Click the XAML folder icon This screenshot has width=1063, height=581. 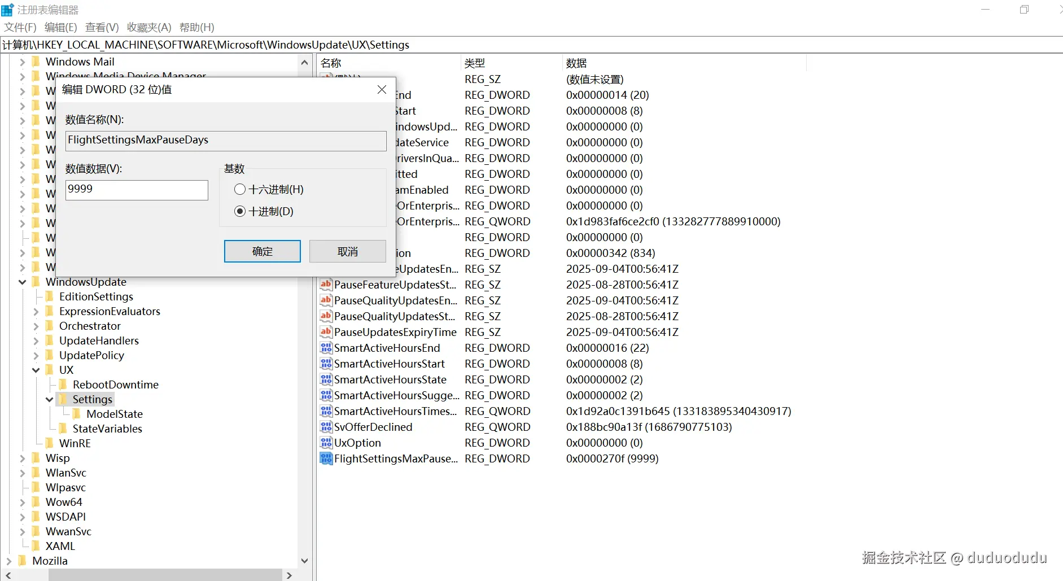36,546
